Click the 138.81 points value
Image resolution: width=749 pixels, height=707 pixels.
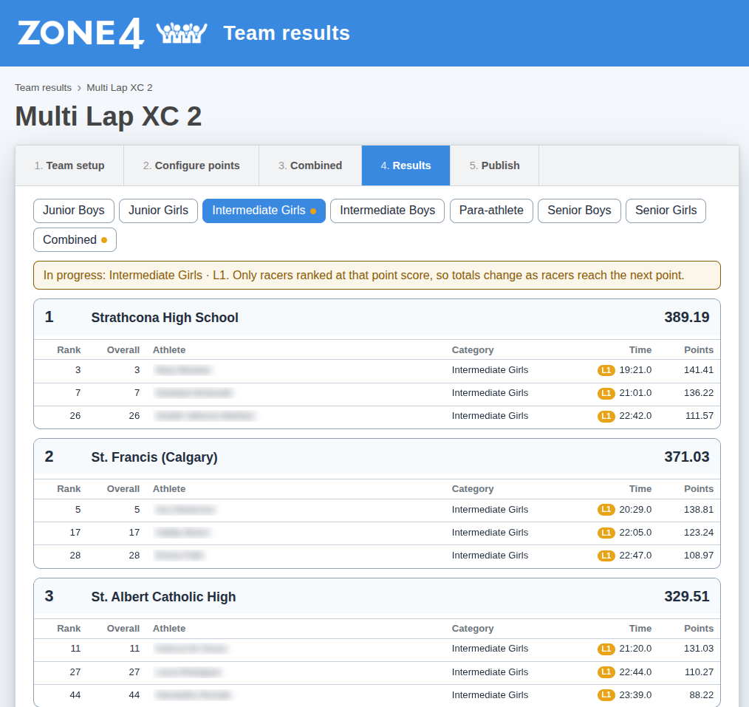pos(698,509)
